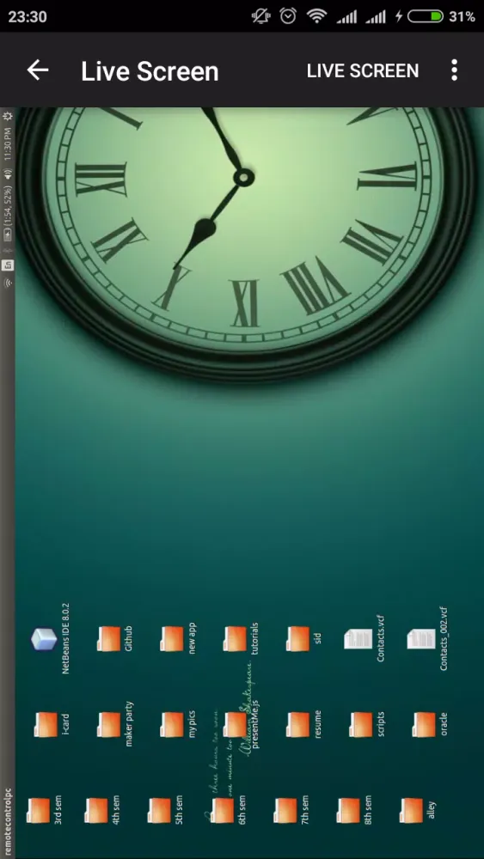
Task: Tap the back arrow in header
Action: click(38, 70)
